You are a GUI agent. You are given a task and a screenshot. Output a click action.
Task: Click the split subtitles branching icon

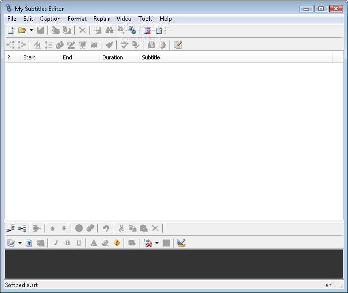(10, 45)
